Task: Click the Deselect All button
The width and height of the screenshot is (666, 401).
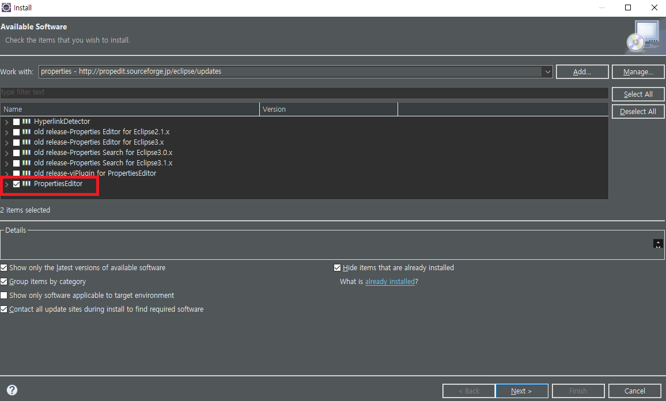Action: (x=638, y=112)
